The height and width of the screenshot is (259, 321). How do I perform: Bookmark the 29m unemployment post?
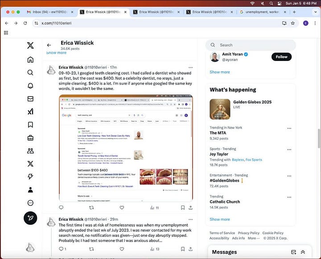183,249
